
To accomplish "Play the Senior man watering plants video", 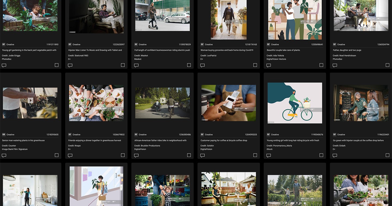I will pyautogui.click(x=30, y=101).
